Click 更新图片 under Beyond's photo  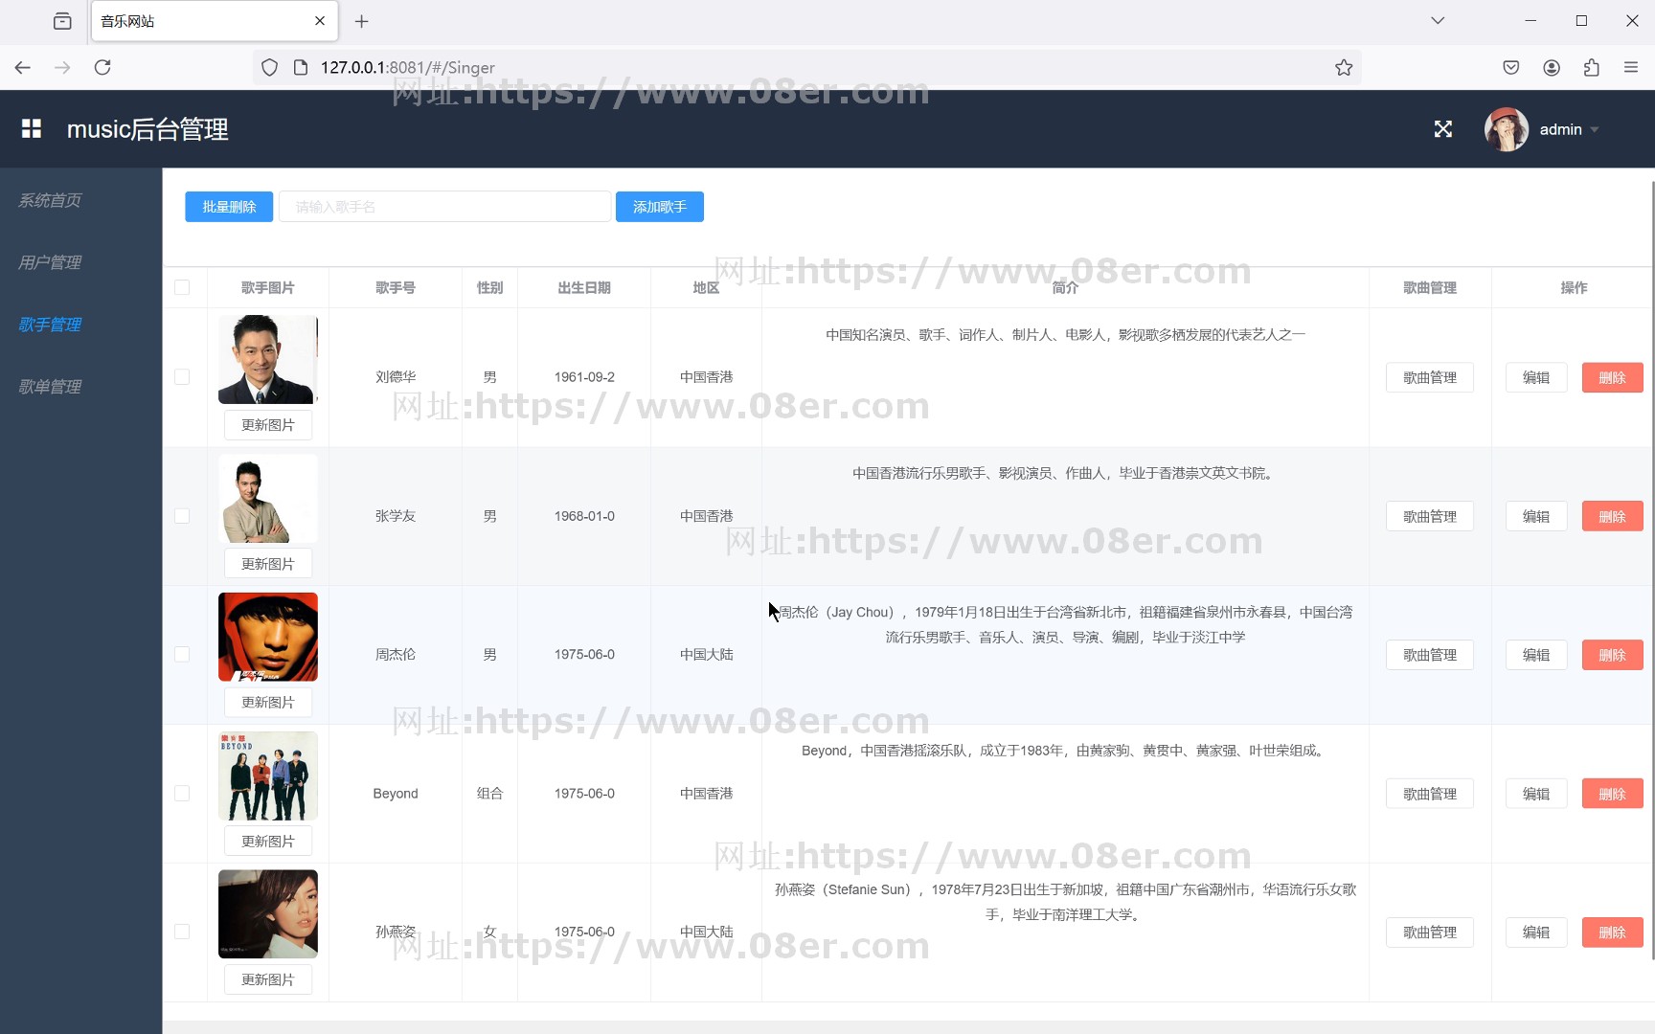268,842
